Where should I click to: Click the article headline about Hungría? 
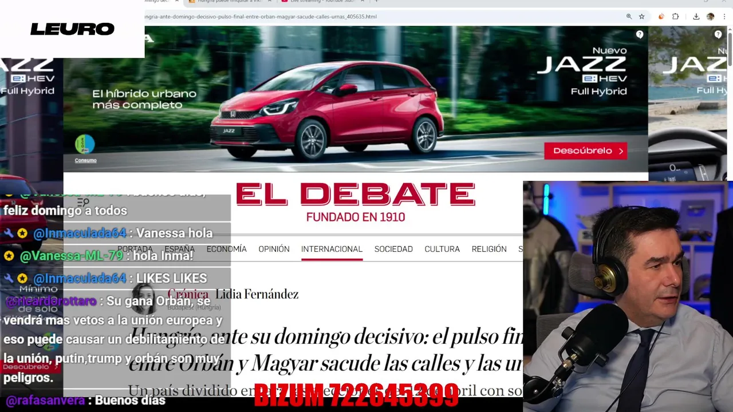pos(325,350)
